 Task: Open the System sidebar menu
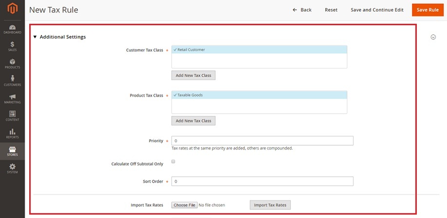click(x=12, y=168)
